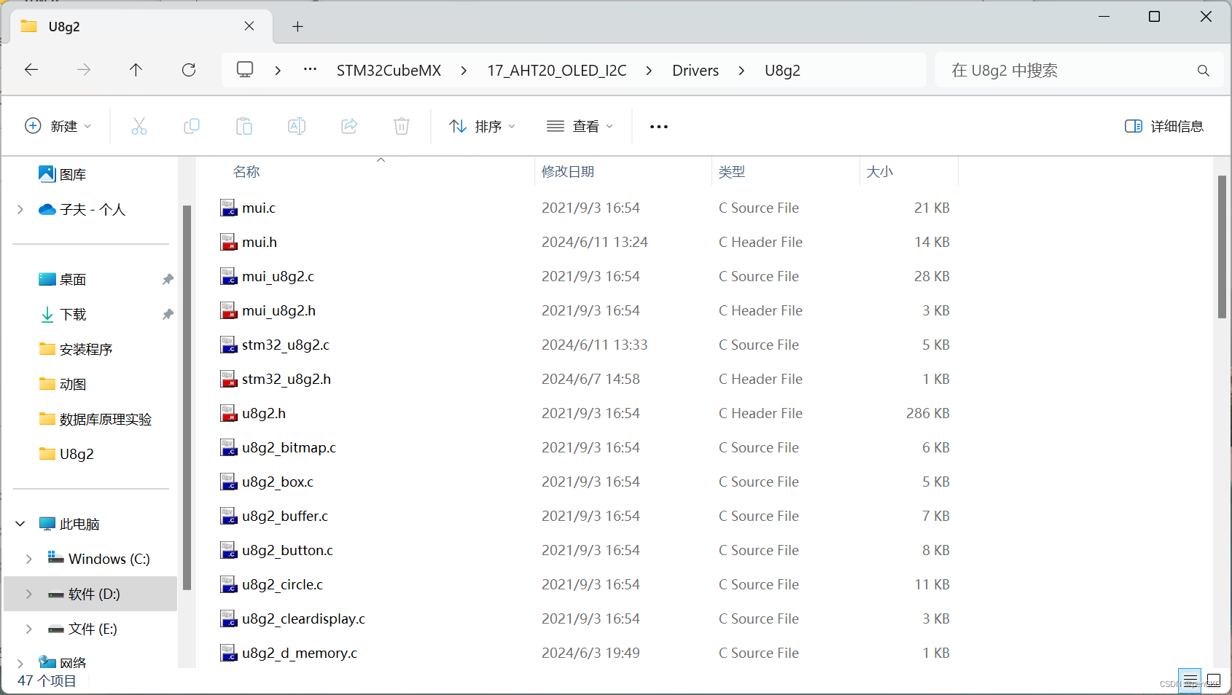Expand the OneDrive 子夫 - 个人 node
This screenshot has width=1232, height=695.
pos(20,210)
